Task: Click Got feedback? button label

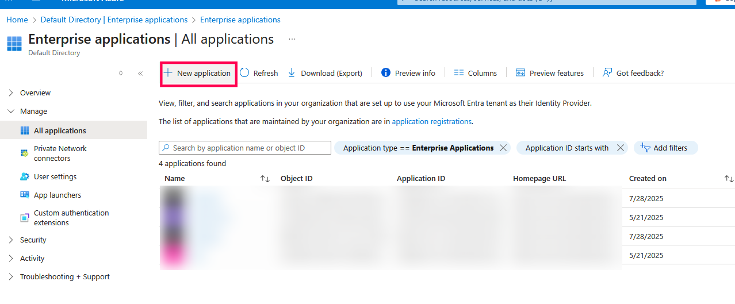Action: pos(640,73)
